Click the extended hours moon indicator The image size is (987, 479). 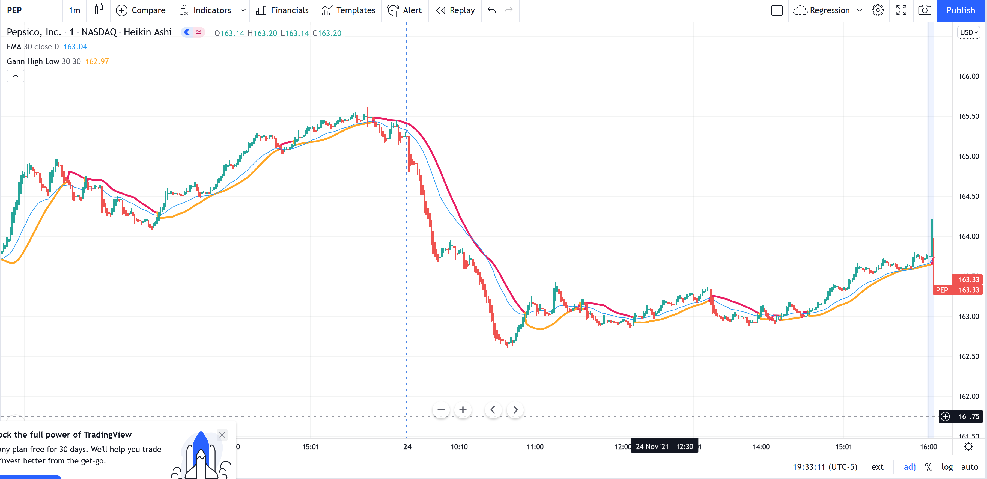click(x=187, y=32)
